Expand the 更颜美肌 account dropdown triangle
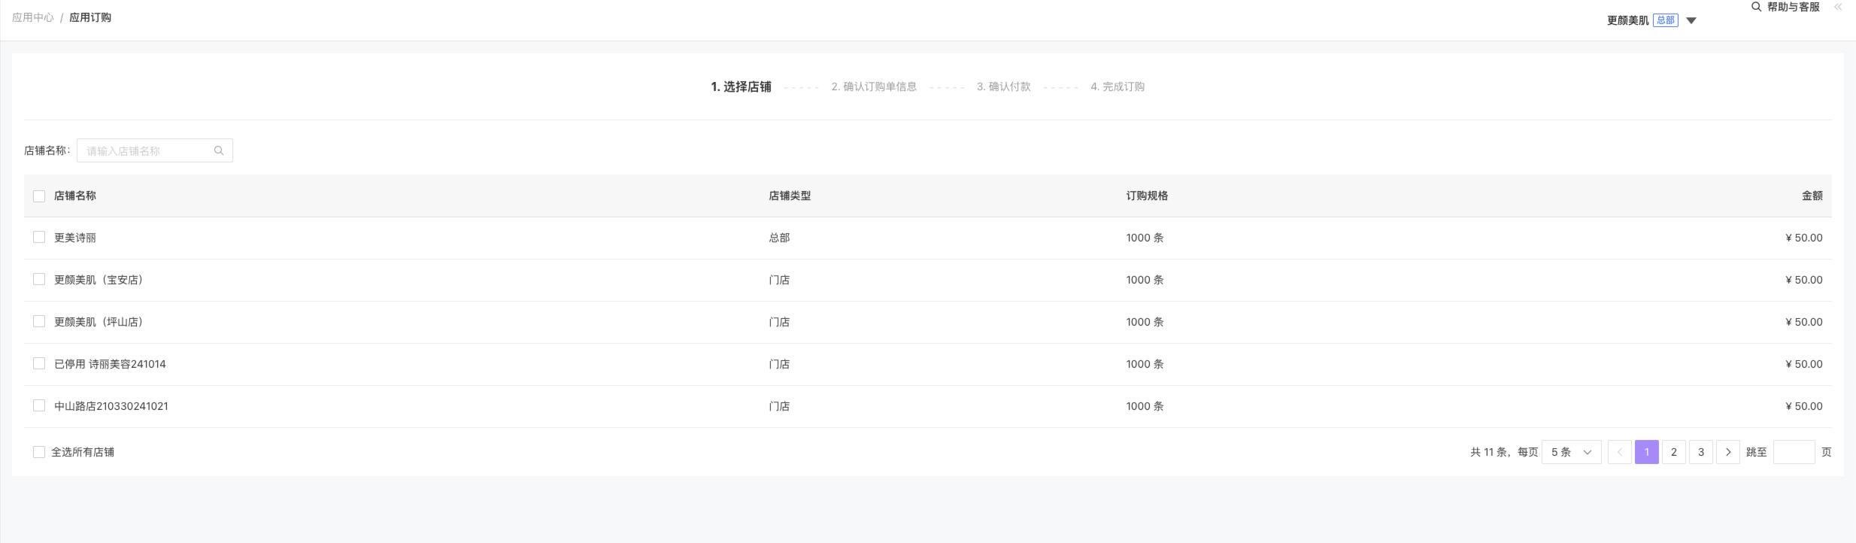This screenshot has height=543, width=1856. (1691, 20)
